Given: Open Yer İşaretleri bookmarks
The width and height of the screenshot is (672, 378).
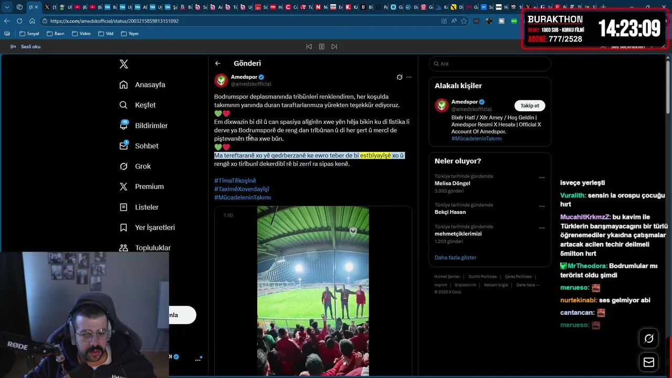Looking at the screenshot, I should tap(147, 227).
